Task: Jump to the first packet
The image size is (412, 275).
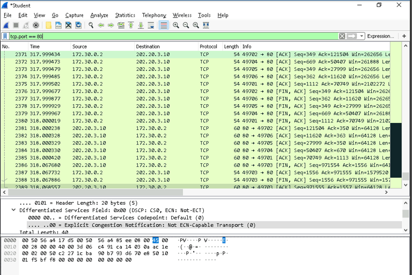Action: (131, 25)
